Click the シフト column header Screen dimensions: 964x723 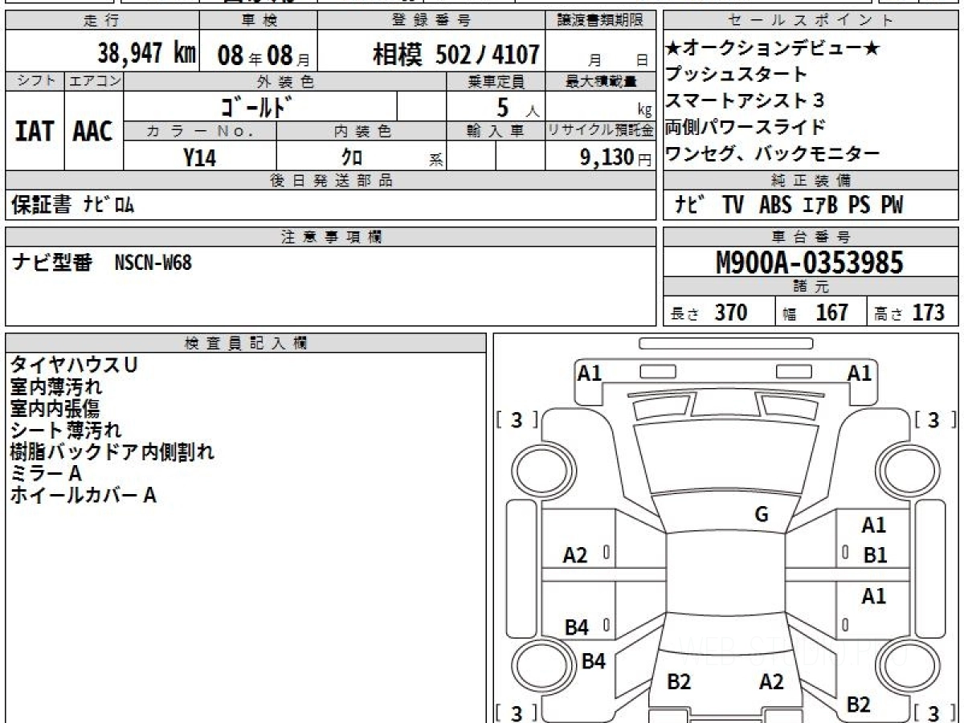point(35,81)
